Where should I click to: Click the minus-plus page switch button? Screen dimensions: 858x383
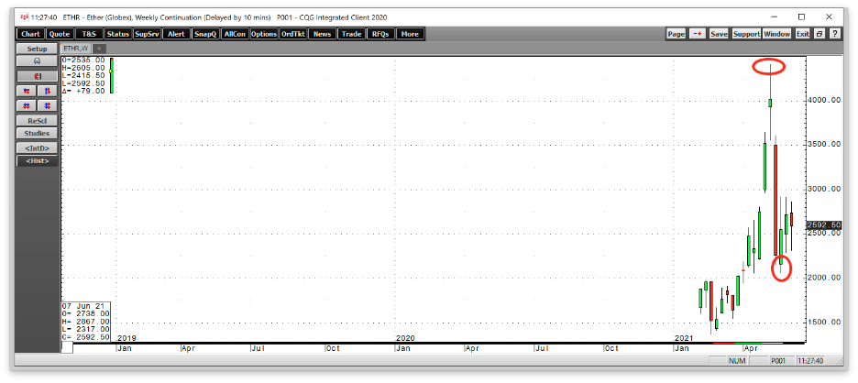point(697,34)
